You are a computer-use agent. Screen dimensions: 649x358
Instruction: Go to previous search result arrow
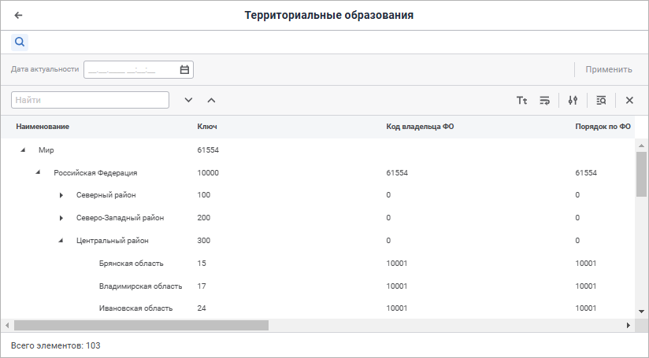tap(211, 100)
